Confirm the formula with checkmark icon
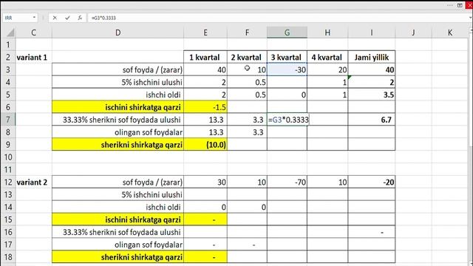 pos(67,18)
